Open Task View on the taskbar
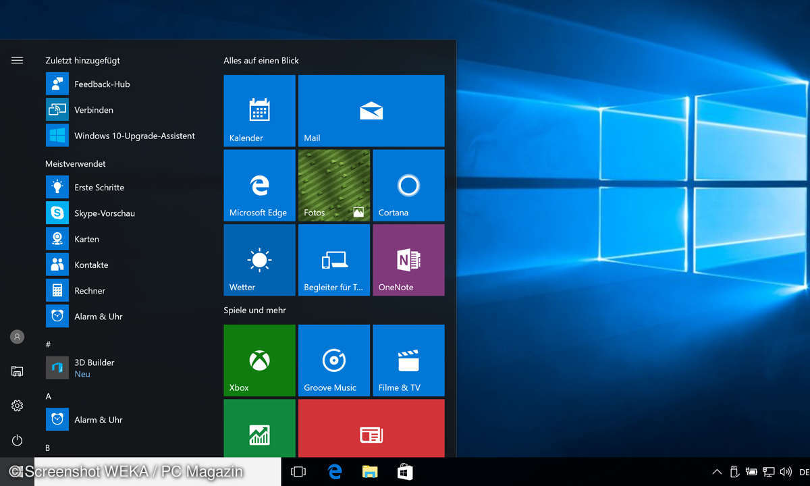 pos(298,472)
